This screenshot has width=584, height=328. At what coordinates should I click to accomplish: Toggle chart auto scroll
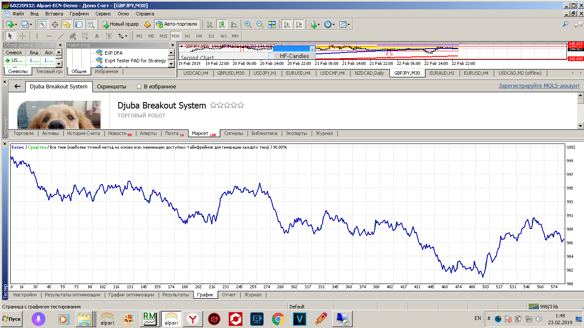pyautogui.click(x=286, y=24)
